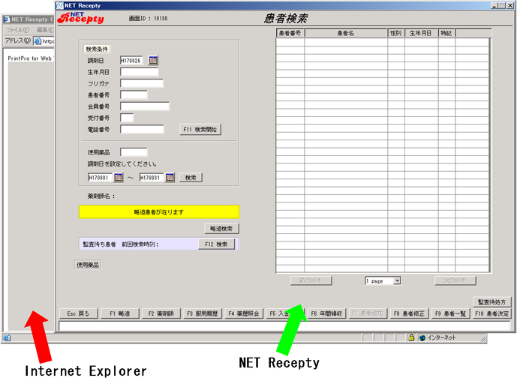Viewport: 517px width, 378px height.
Task: Click F1 略追 function button
Action: [x=120, y=313]
